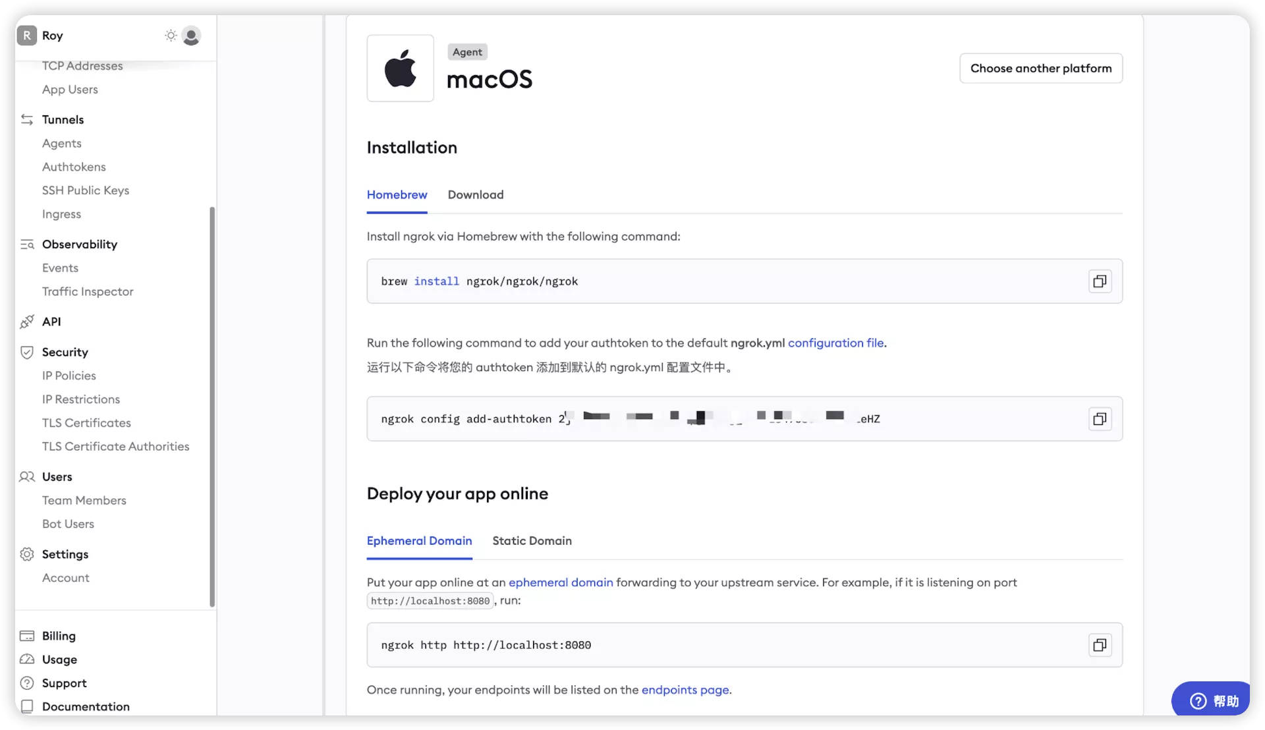Click the API icon in sidebar
The image size is (1265, 730).
(x=26, y=321)
